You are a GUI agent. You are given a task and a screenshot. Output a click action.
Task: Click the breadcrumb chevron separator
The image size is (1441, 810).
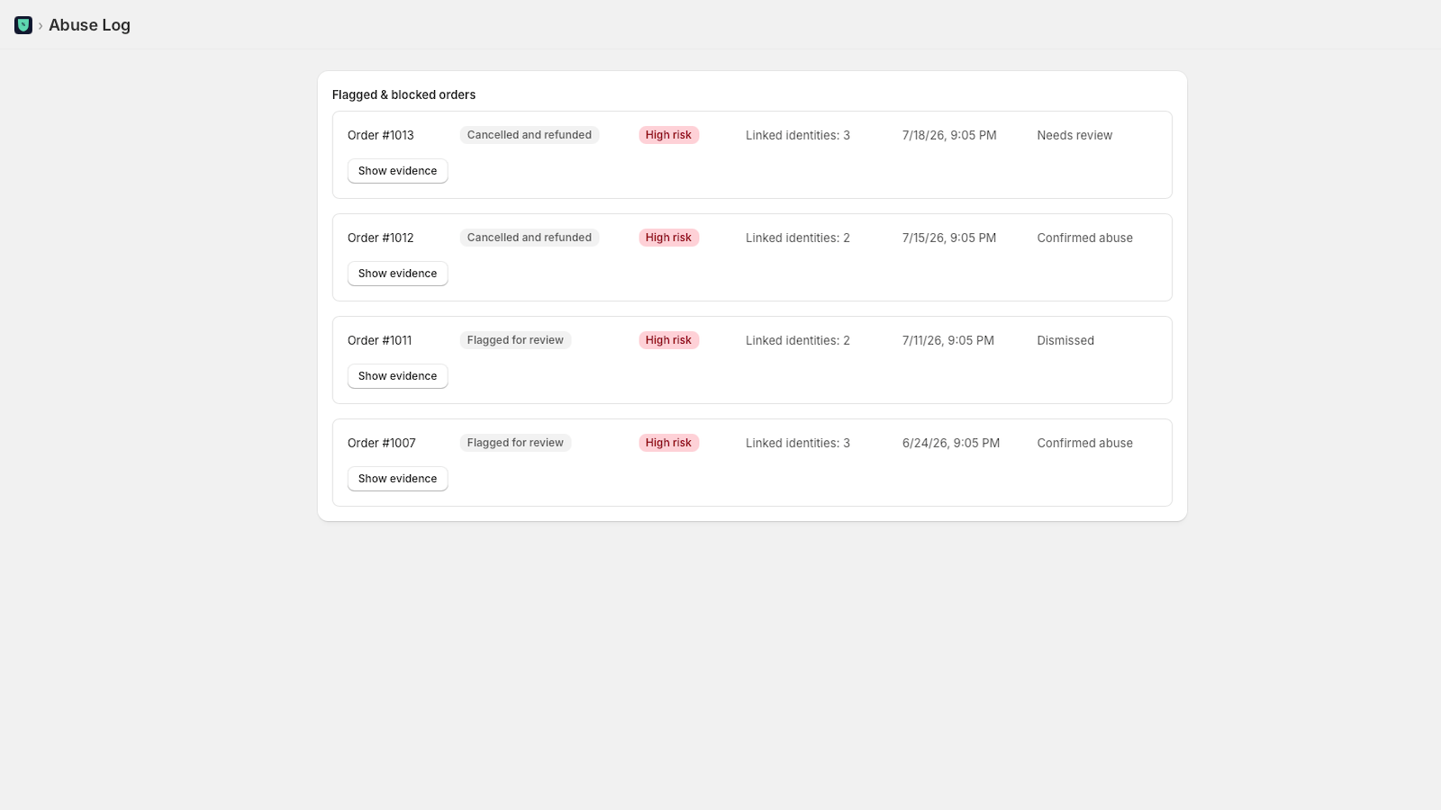click(41, 26)
